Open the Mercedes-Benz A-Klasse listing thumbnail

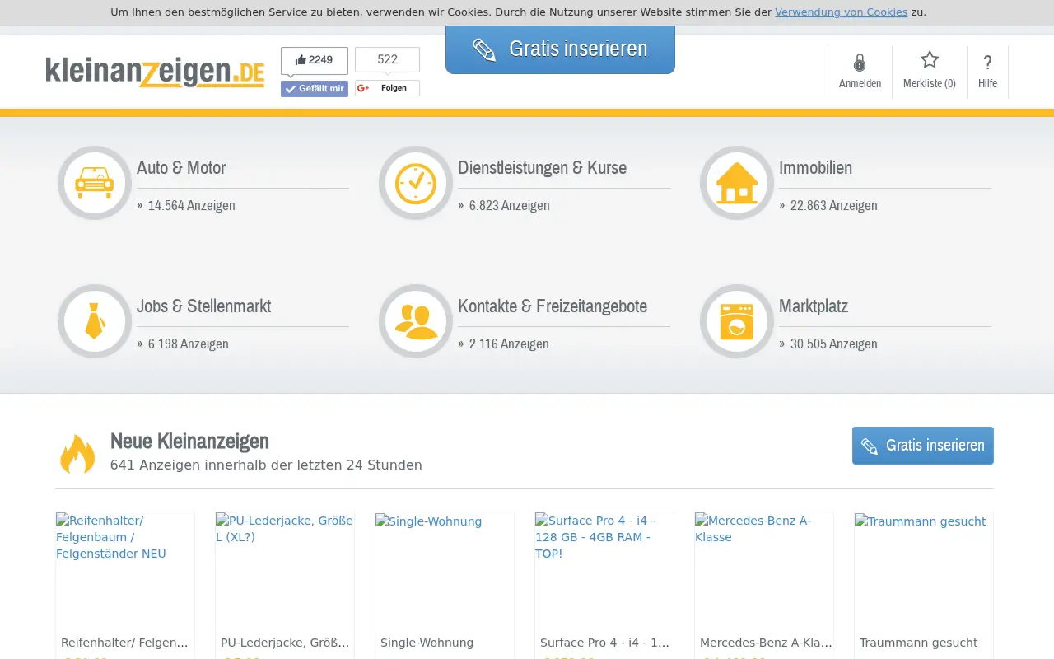[764, 572]
